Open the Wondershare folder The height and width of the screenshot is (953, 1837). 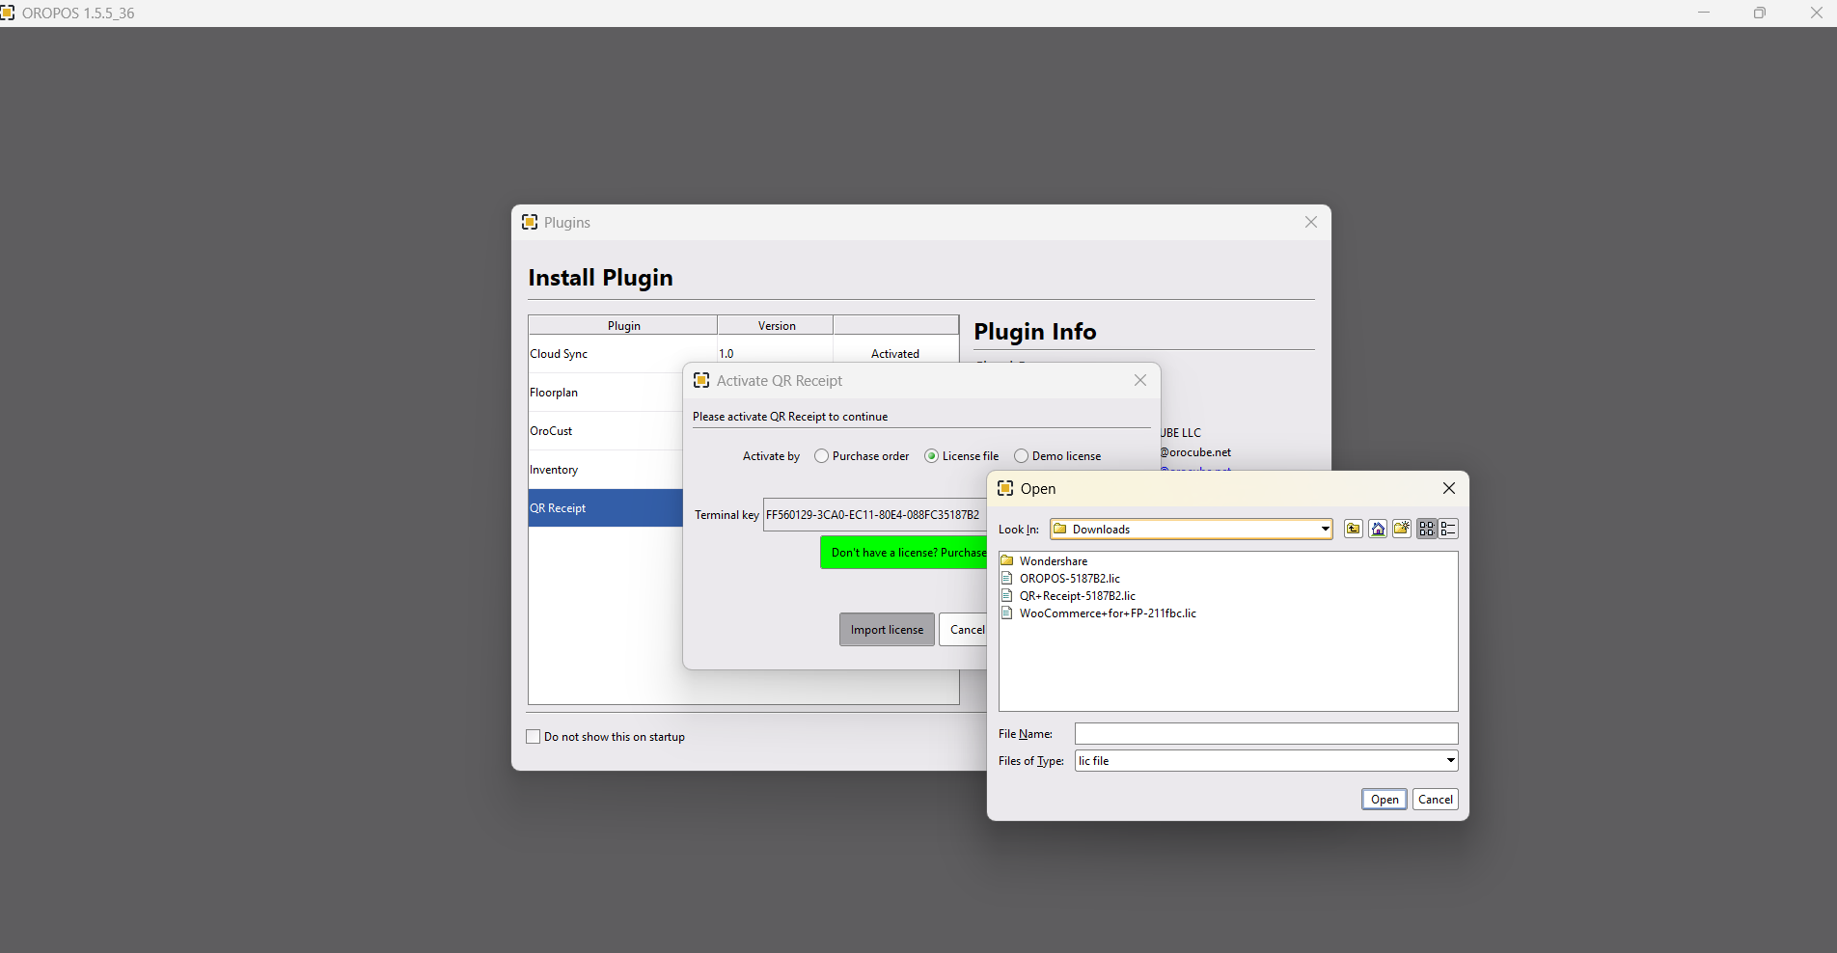click(1053, 561)
